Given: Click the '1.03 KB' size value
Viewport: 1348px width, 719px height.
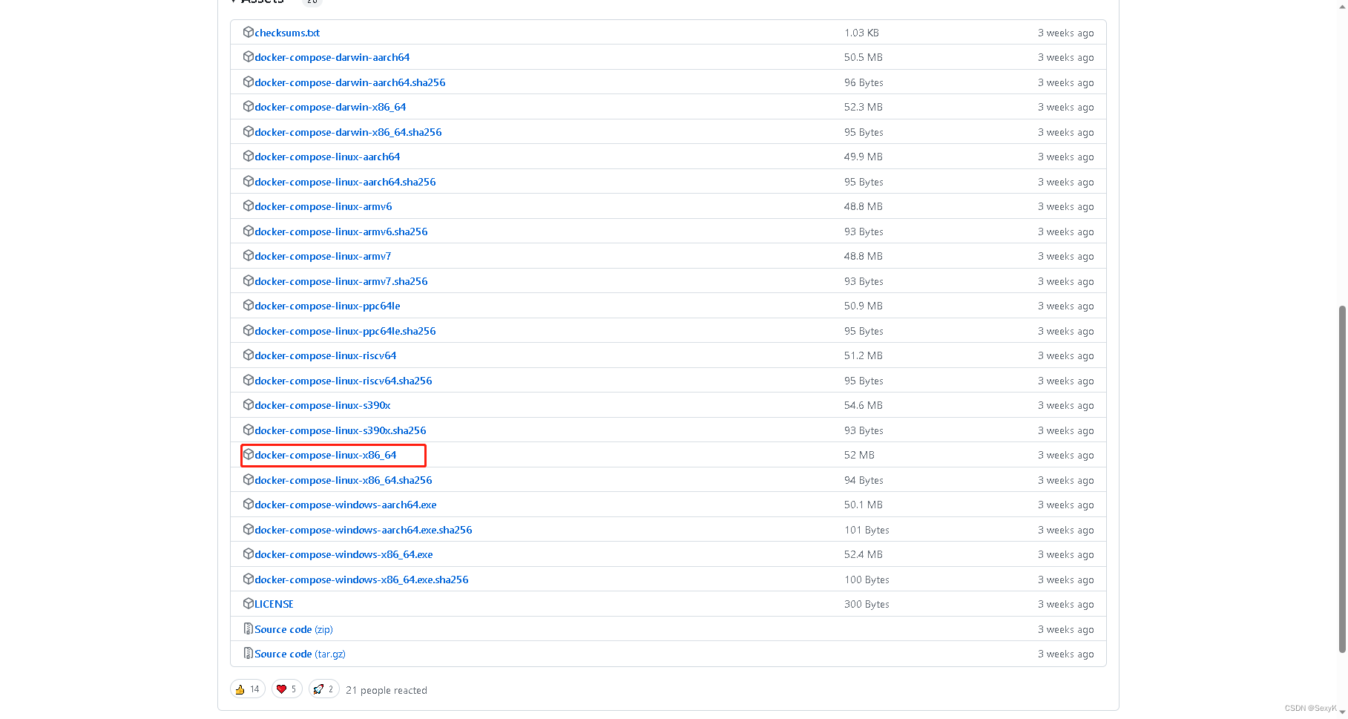Looking at the screenshot, I should pyautogui.click(x=861, y=33).
